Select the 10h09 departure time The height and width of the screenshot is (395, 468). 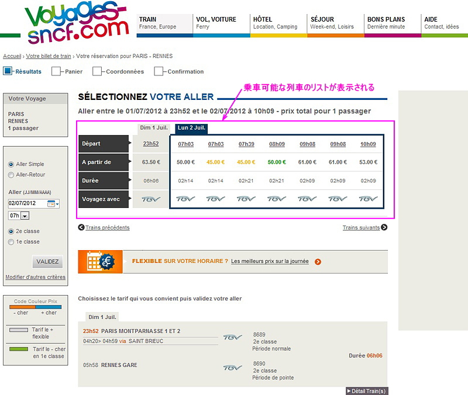(x=368, y=144)
